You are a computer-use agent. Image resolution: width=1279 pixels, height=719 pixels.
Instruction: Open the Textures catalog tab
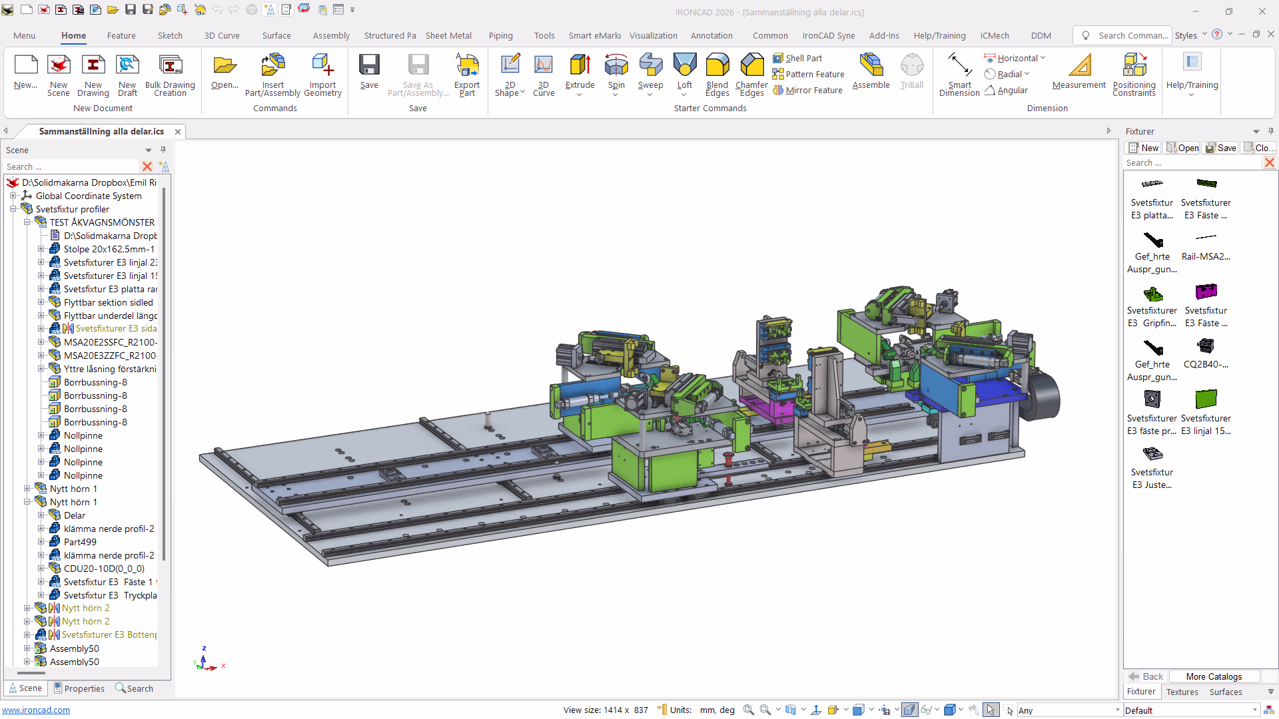(x=1182, y=692)
